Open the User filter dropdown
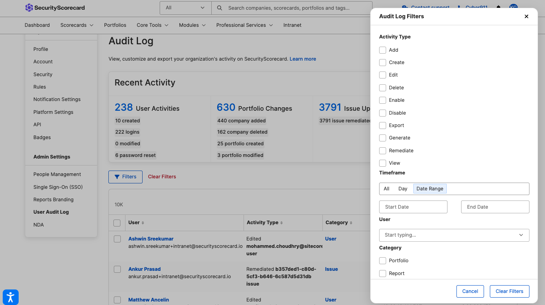The height and width of the screenshot is (305, 545). [x=454, y=235]
